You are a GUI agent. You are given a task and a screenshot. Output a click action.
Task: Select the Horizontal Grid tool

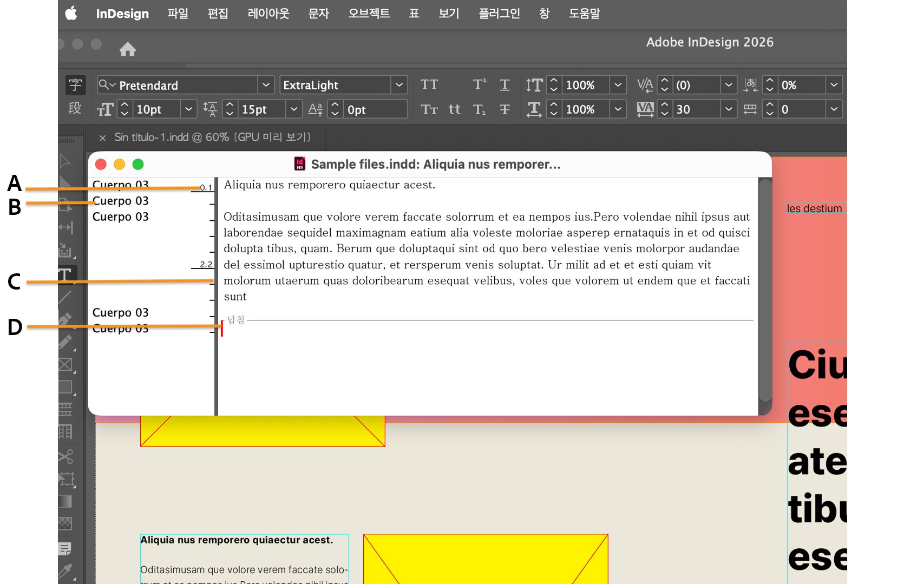65,409
